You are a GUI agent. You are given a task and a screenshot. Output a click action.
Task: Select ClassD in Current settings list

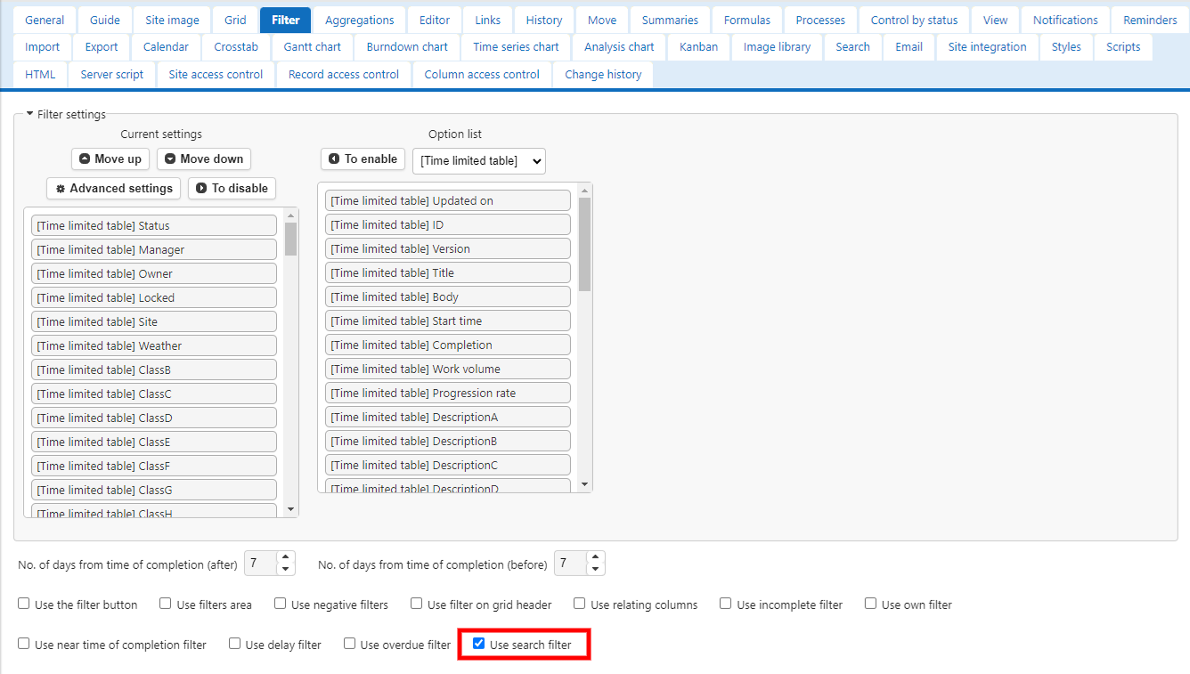(x=154, y=418)
